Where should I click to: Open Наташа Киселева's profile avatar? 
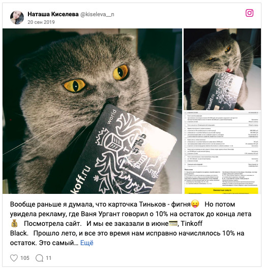coord(17,17)
